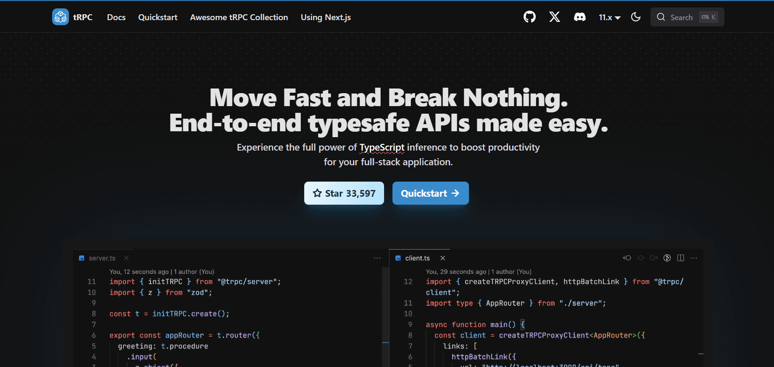Viewport: 774px width, 367px height.
Task: Open the Using Next.js link
Action: tap(326, 17)
